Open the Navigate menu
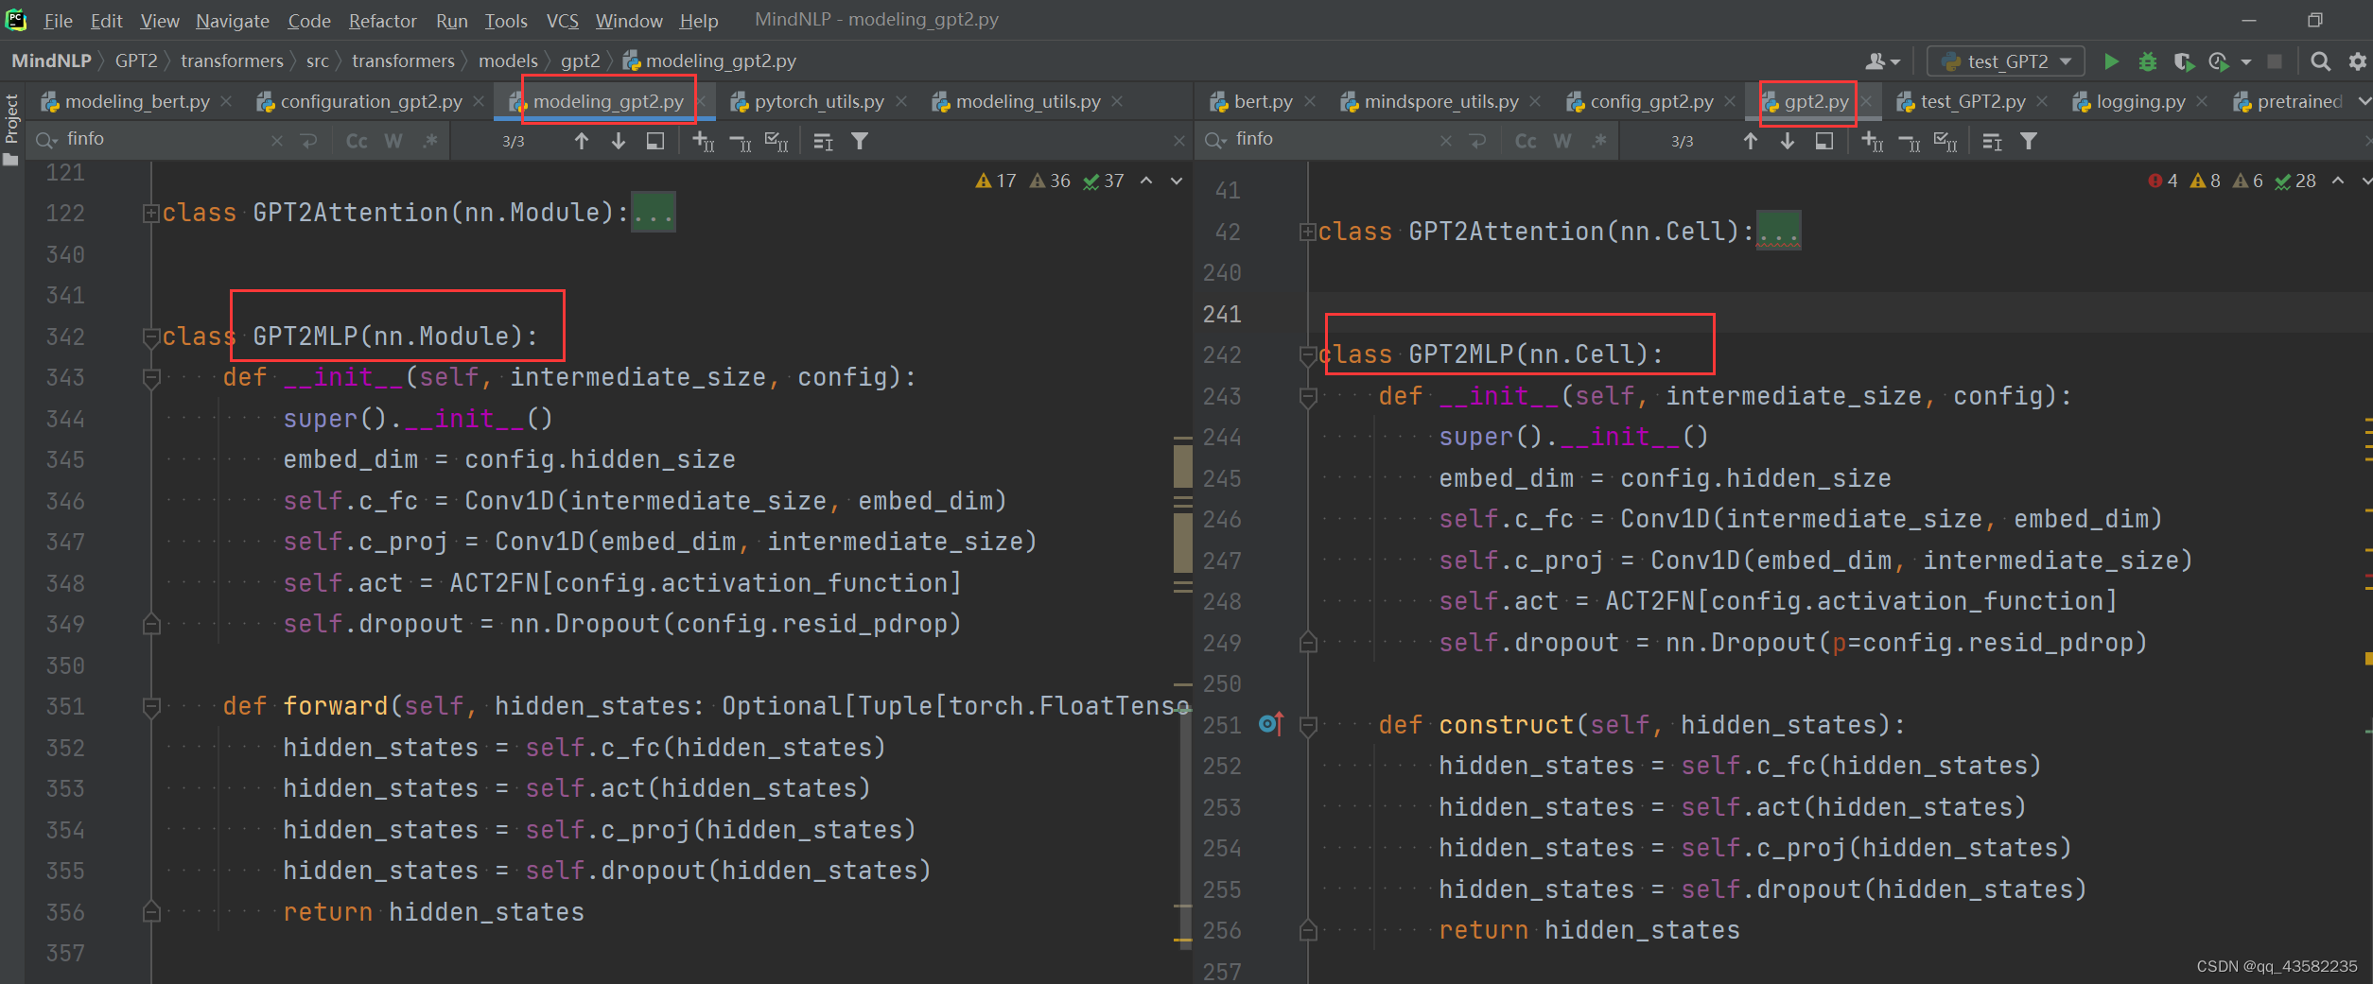Viewport: 2373px width, 984px height. click(x=233, y=20)
